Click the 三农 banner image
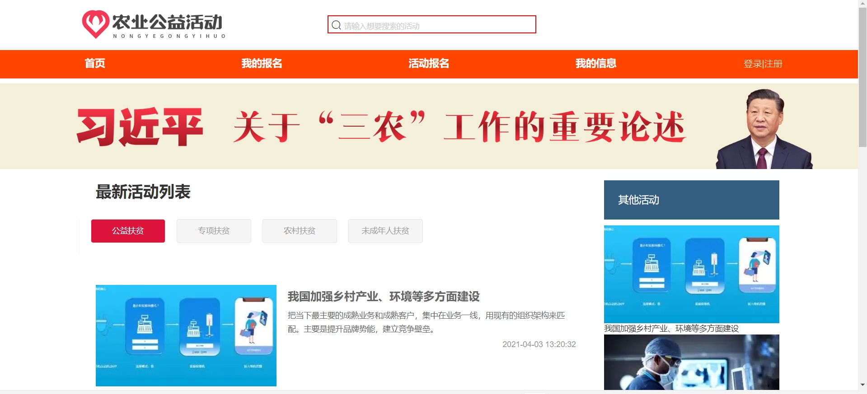 click(x=429, y=126)
